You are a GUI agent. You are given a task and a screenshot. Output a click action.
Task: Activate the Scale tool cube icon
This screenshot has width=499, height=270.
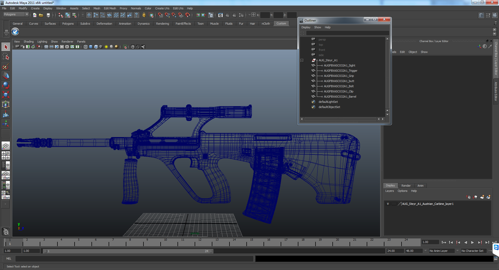coord(6,95)
